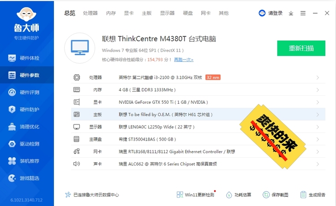Click the motherboard icon
336x206 pixels.
[77, 114]
